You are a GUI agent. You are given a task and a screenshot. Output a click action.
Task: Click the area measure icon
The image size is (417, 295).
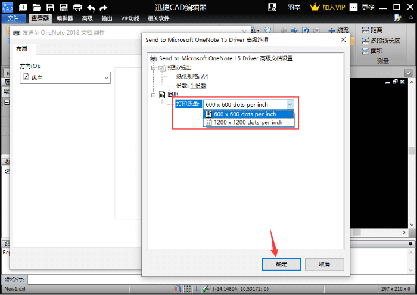coord(365,51)
